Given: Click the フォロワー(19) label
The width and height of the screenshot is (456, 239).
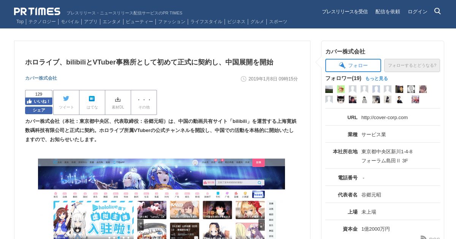Looking at the screenshot, I should [343, 78].
